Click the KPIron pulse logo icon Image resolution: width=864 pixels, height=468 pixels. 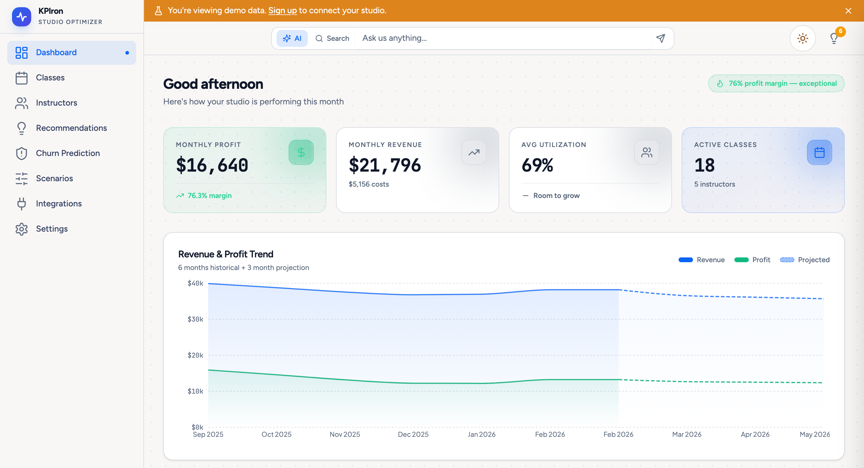tap(22, 16)
